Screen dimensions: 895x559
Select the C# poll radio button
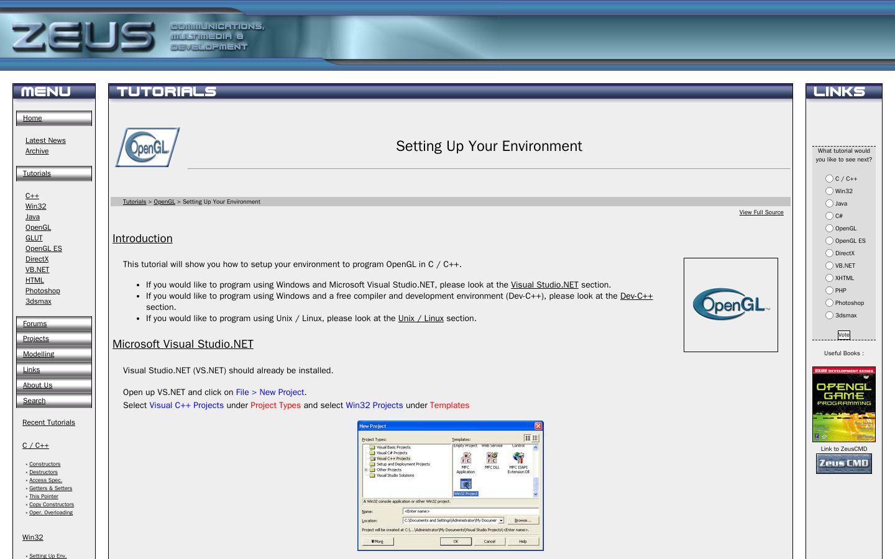(x=829, y=216)
